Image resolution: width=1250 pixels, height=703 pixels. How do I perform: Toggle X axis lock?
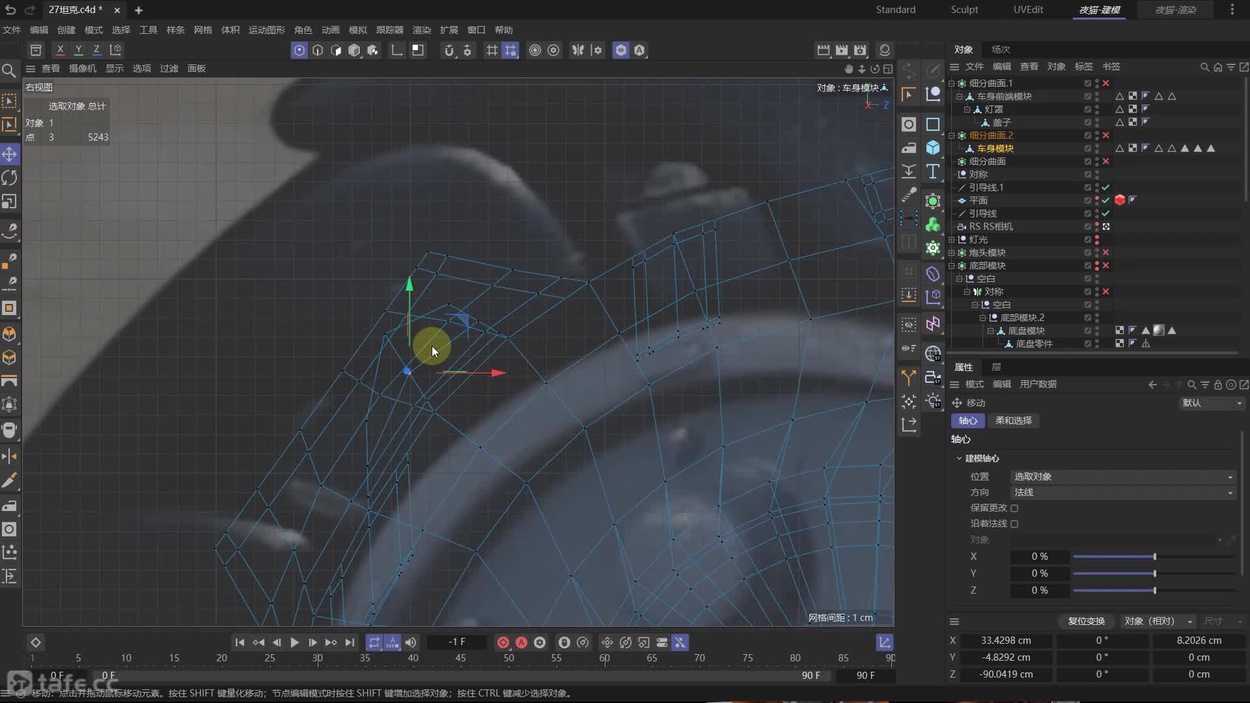[60, 49]
